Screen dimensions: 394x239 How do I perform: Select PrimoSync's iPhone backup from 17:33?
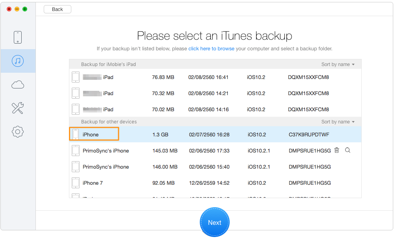[x=216, y=151]
